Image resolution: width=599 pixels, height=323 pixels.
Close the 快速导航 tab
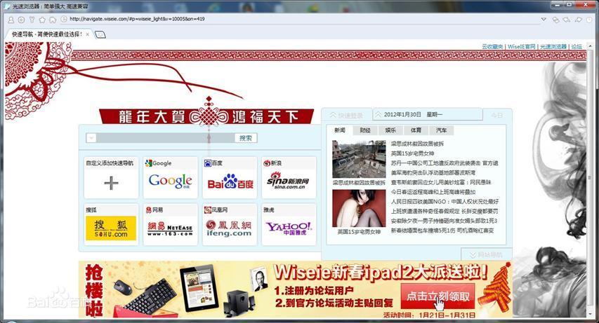88,34
